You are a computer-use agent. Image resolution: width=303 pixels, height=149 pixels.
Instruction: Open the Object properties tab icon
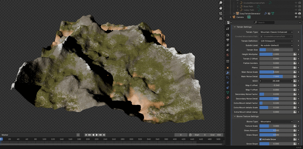point(228,68)
